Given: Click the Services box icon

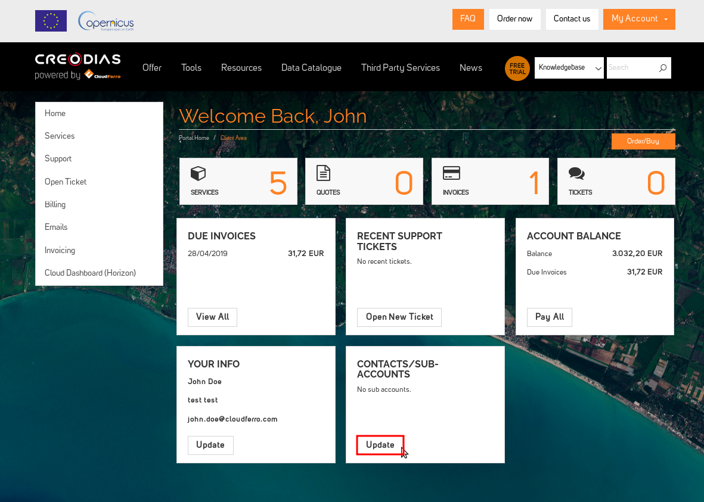Looking at the screenshot, I should tap(198, 173).
